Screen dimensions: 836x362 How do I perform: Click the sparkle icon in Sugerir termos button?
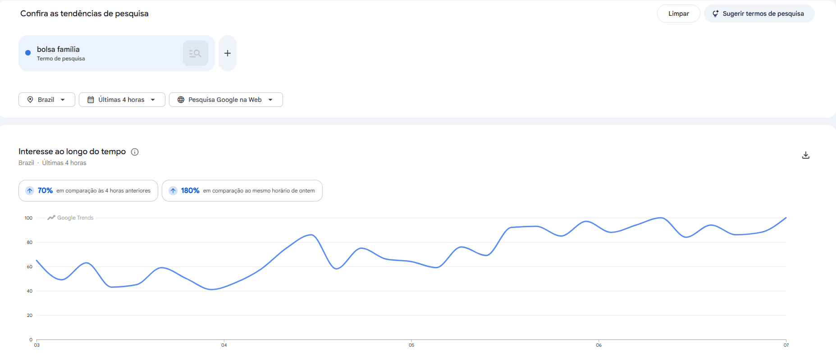pyautogui.click(x=715, y=14)
